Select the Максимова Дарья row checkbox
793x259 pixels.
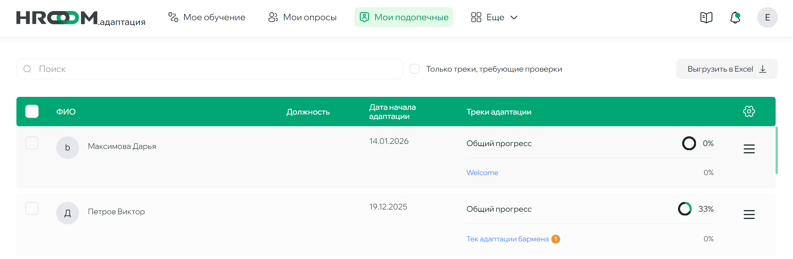pos(32,143)
